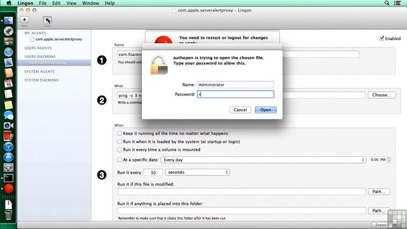Viewport: 407px width, 229px height.
Task: Click the USERS AGENTS sidebar heading
Action: (x=38, y=48)
